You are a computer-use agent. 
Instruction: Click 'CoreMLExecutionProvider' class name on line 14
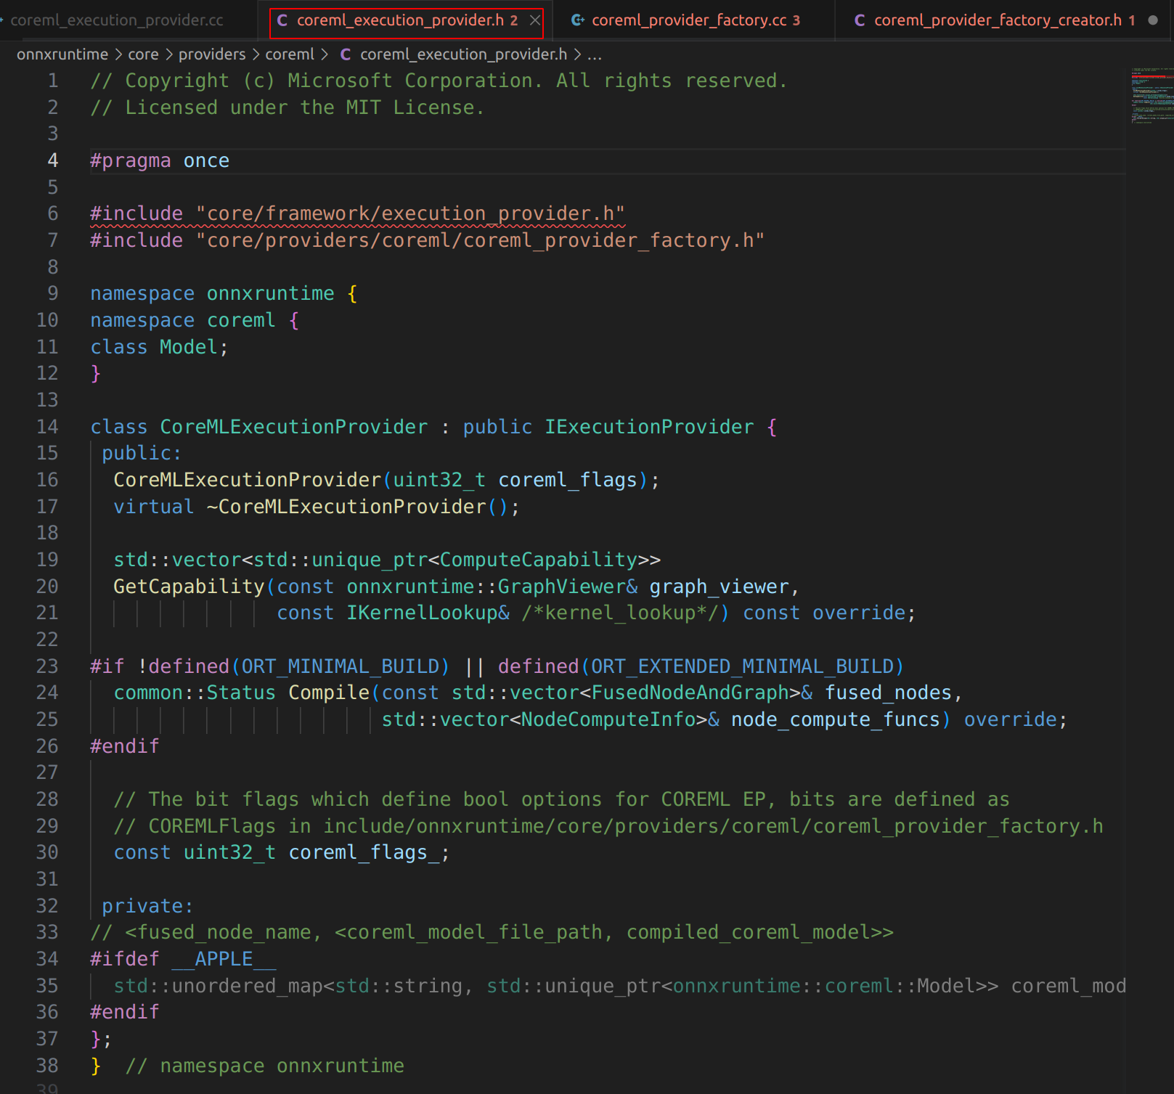click(294, 427)
